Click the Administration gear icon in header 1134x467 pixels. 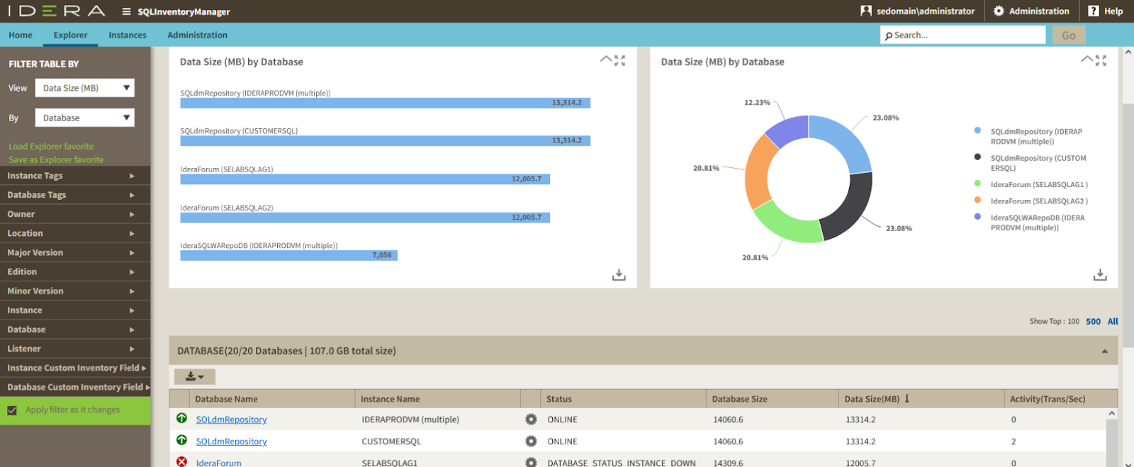point(999,11)
